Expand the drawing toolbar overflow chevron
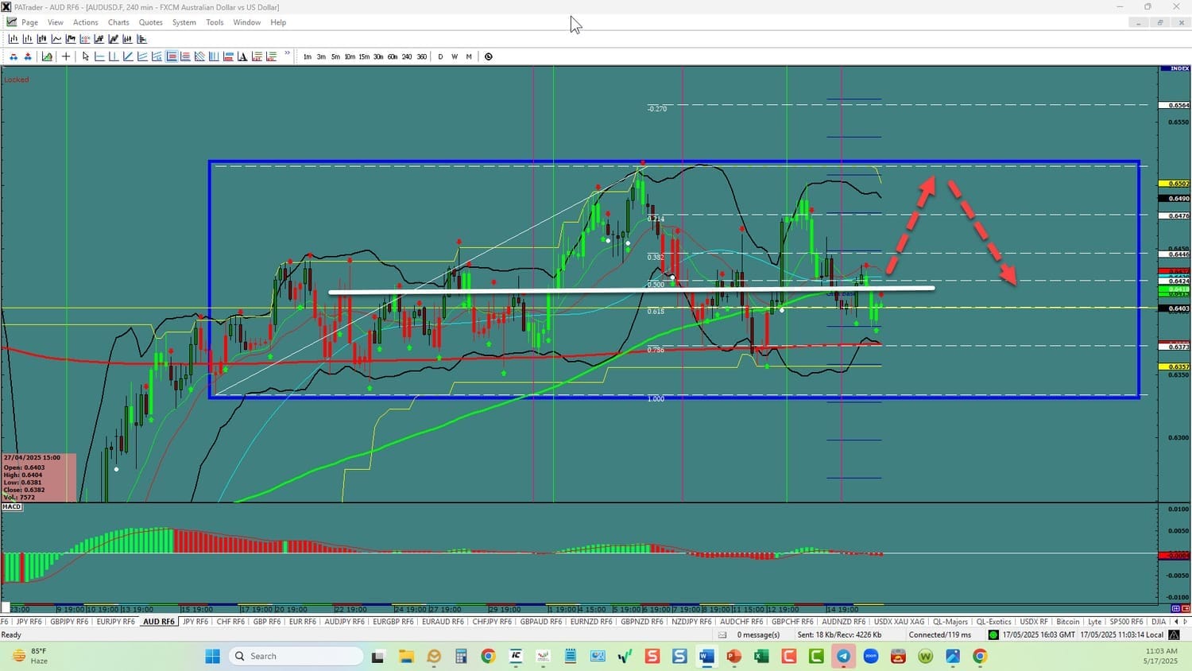 pyautogui.click(x=288, y=55)
